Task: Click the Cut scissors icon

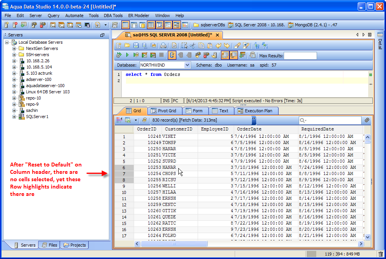Action: pos(193,46)
